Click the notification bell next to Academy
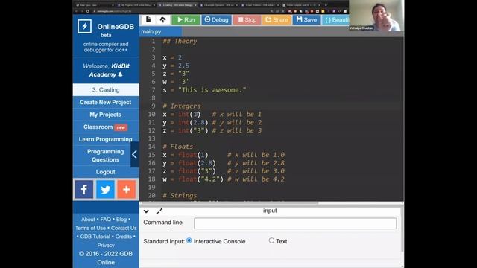 coord(120,74)
